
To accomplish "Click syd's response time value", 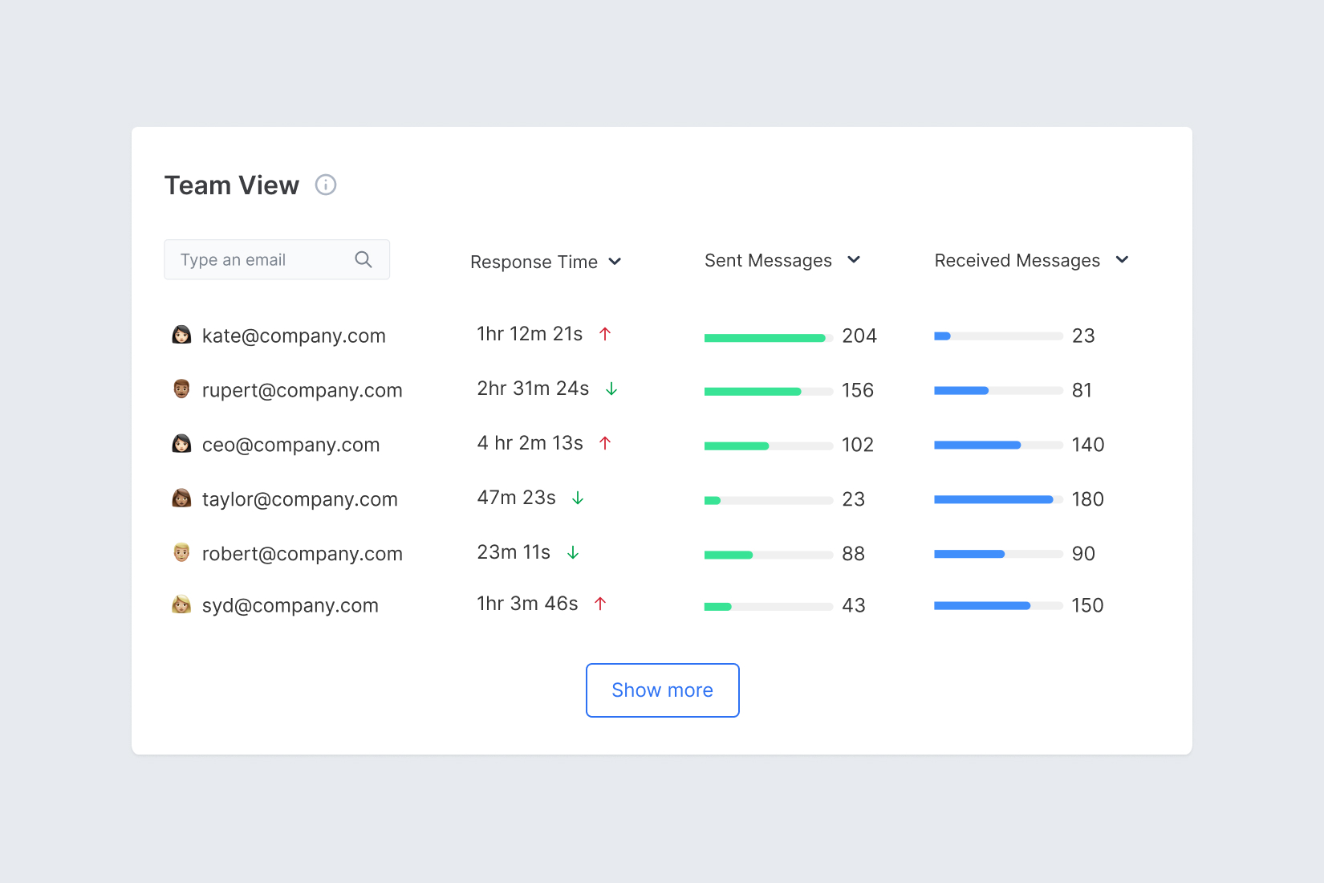I will 528,604.
